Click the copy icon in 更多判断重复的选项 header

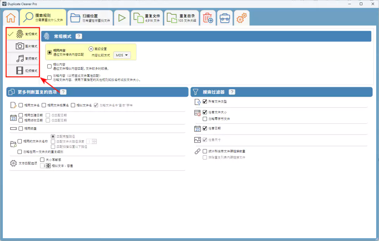pos(11,92)
